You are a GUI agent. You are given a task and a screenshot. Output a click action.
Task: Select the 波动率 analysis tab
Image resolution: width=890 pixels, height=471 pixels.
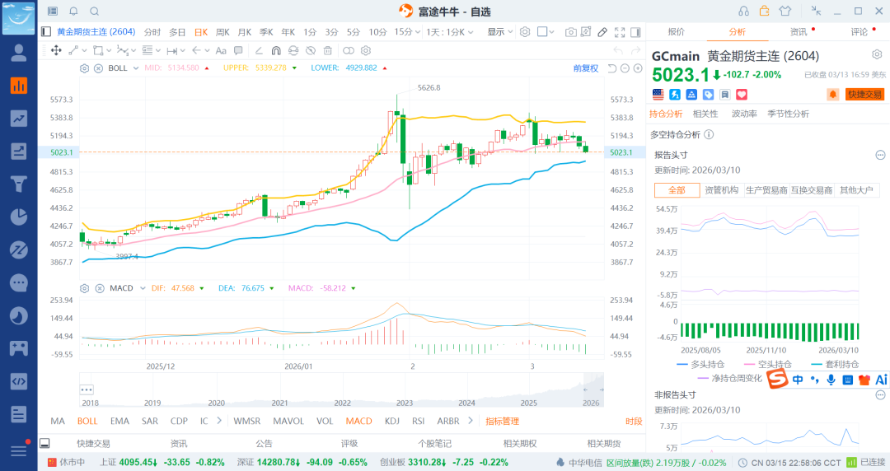[x=744, y=114]
